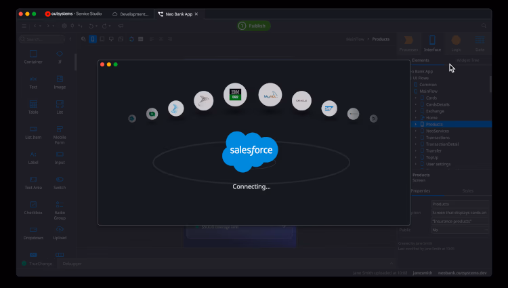The image size is (508, 288).
Task: Select the Upload widget in toolbox
Action: click(60, 233)
